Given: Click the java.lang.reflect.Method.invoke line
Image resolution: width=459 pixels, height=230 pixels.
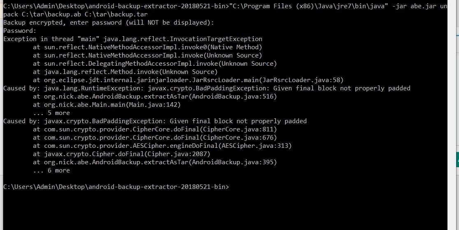Looking at the screenshot, I should pyautogui.click(x=125, y=72).
